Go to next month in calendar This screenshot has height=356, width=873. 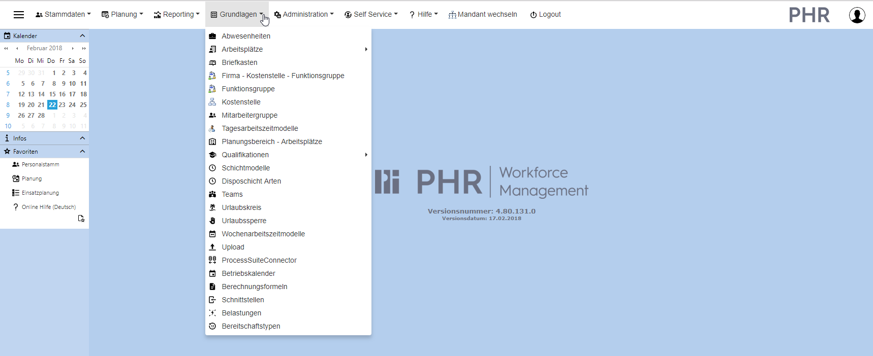click(x=73, y=48)
